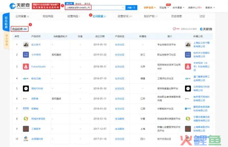Open the FutureStudio product link
This screenshot has width=228, height=147.
(38, 67)
